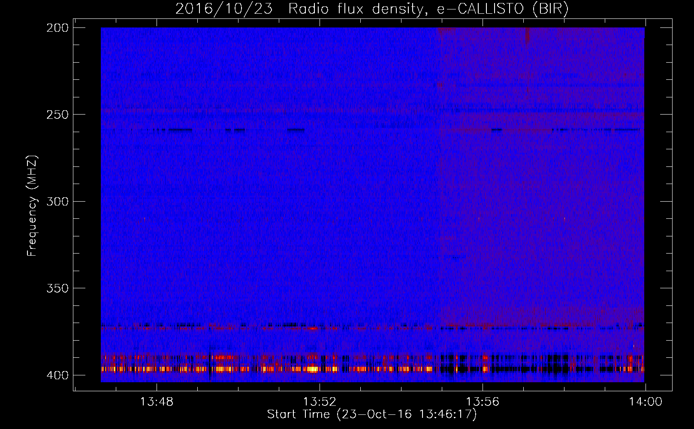
Task: Click the 13:48 time tick label
Action: (x=157, y=402)
